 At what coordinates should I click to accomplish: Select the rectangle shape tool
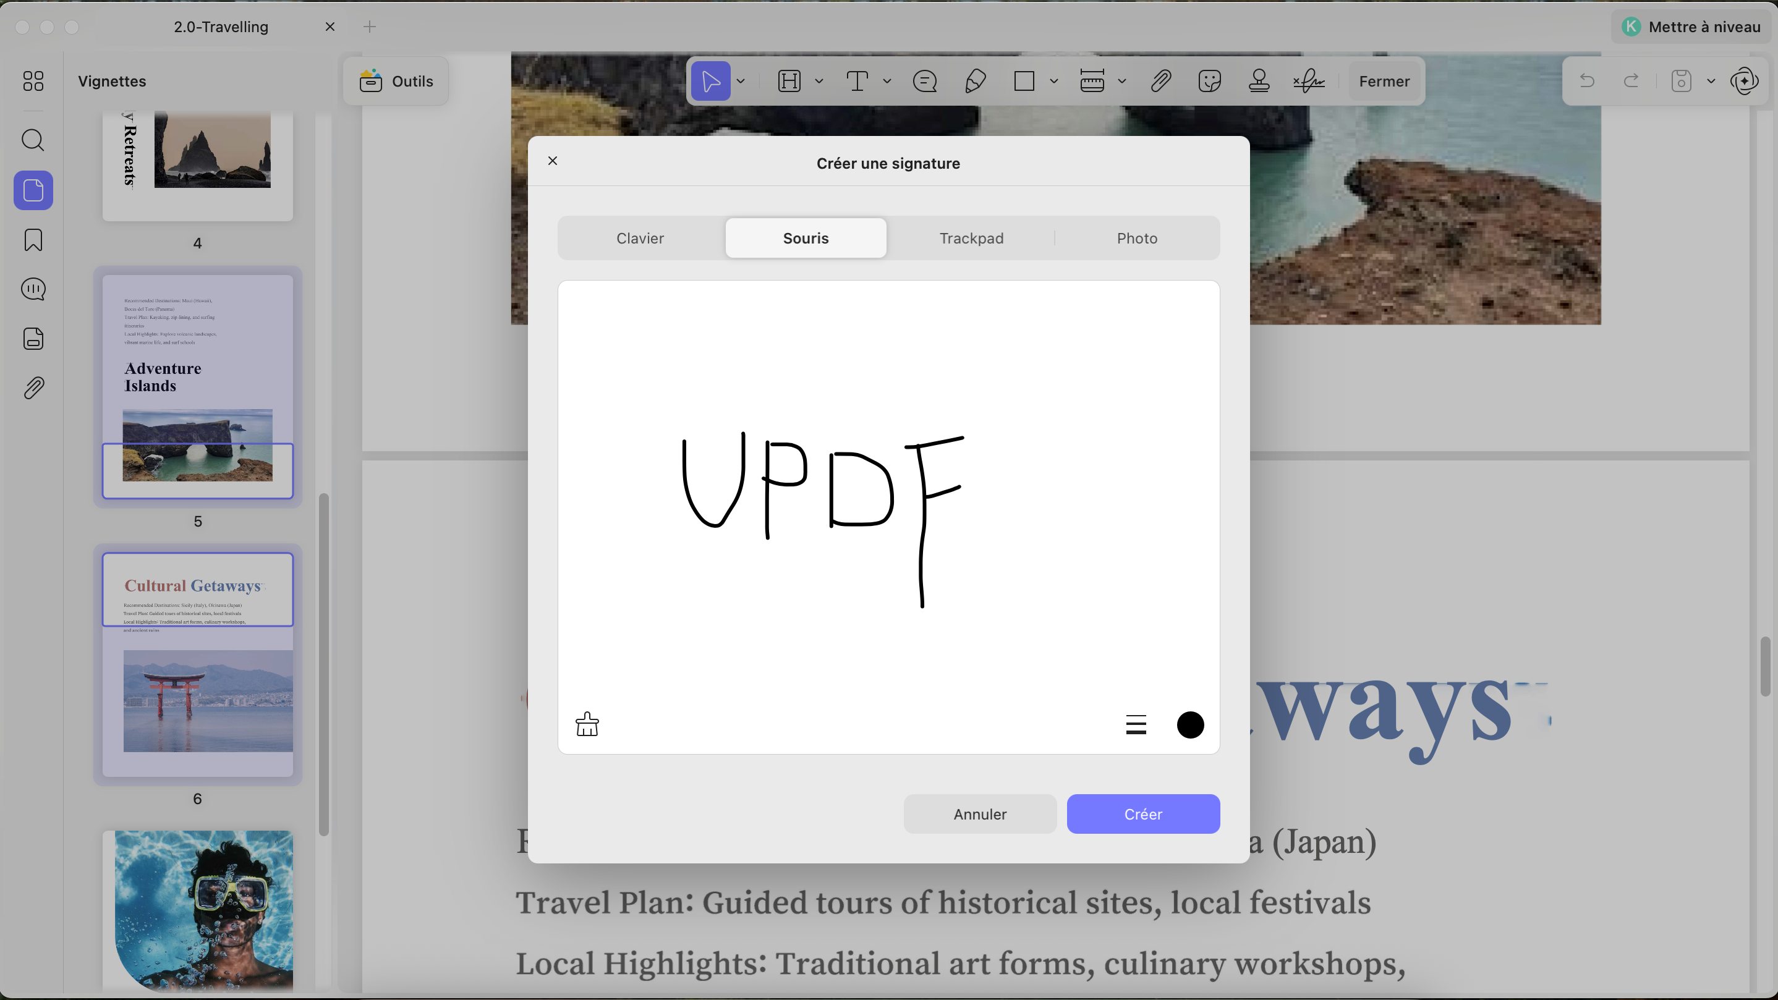point(1024,81)
